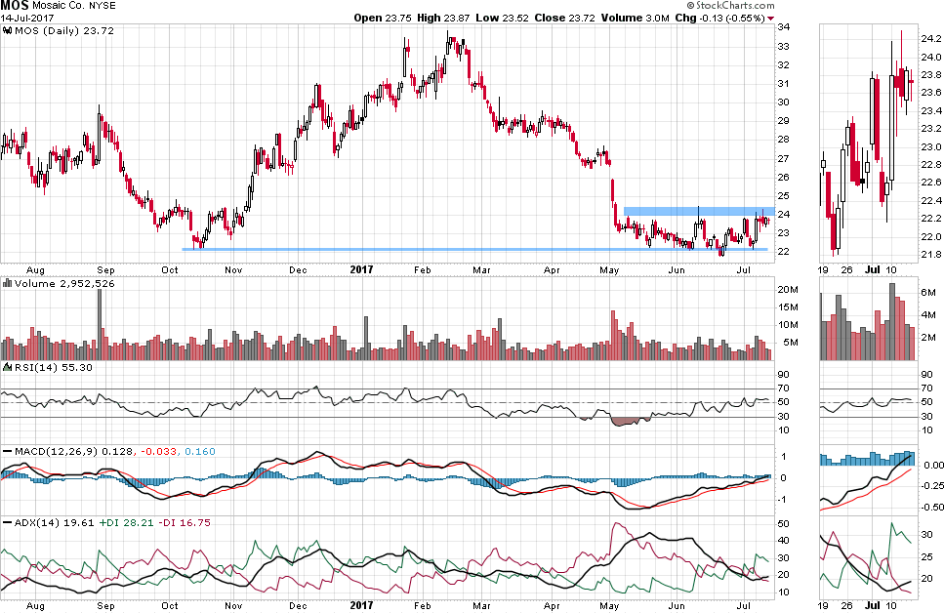Click the blue support line near 22
Viewport: 944px width, 613px height.
[x=474, y=249]
